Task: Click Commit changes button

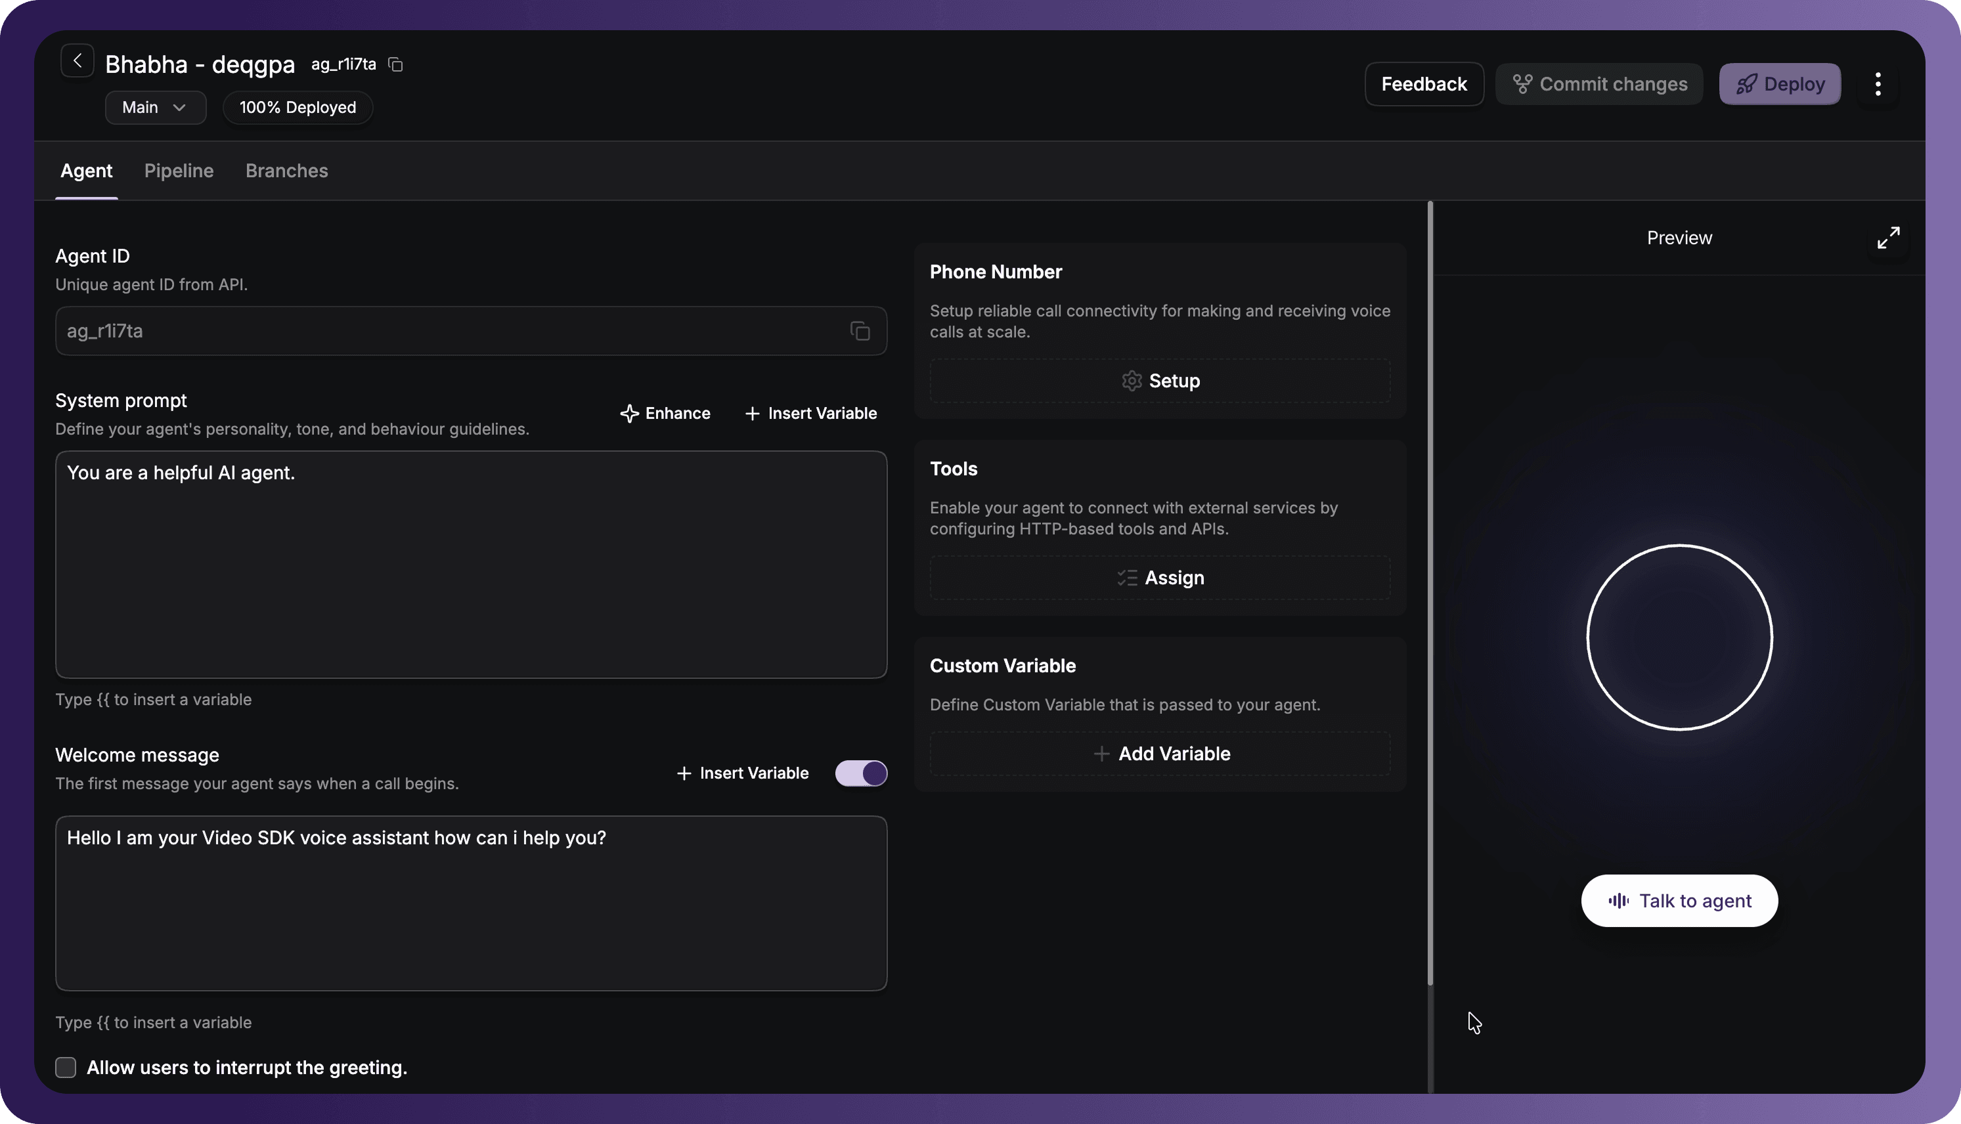Action: (1599, 84)
